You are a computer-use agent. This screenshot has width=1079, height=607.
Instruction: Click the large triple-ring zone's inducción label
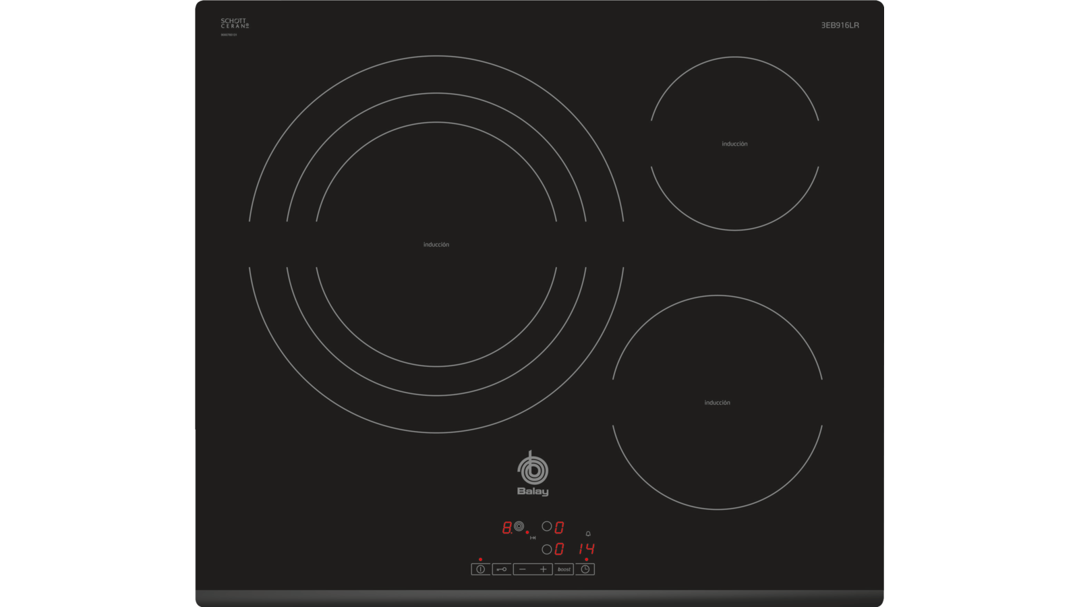pos(436,245)
